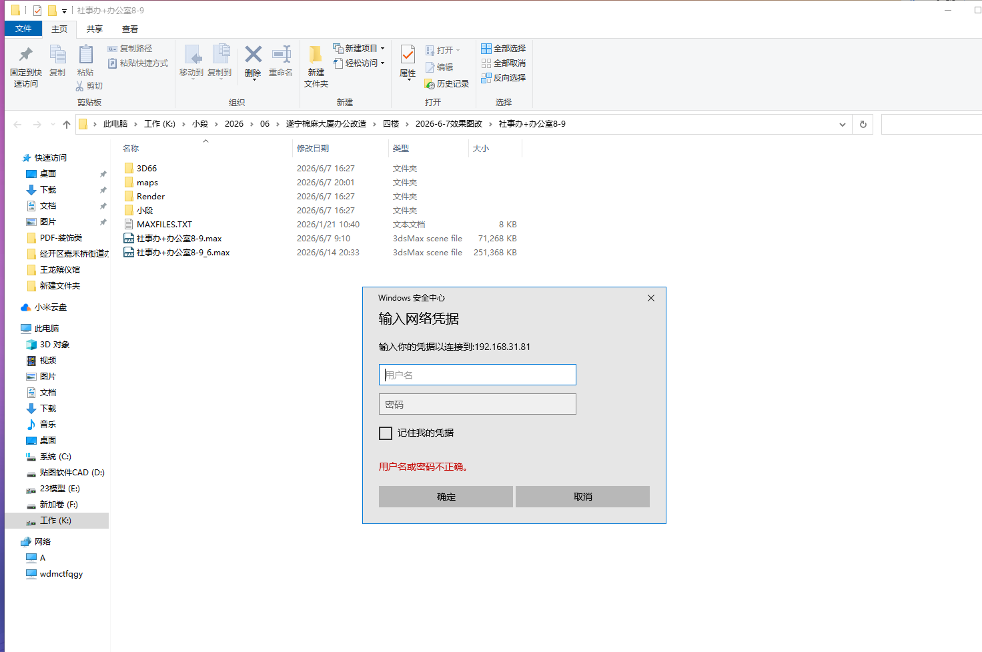Sort by the 修改日期 column header

[340, 149]
